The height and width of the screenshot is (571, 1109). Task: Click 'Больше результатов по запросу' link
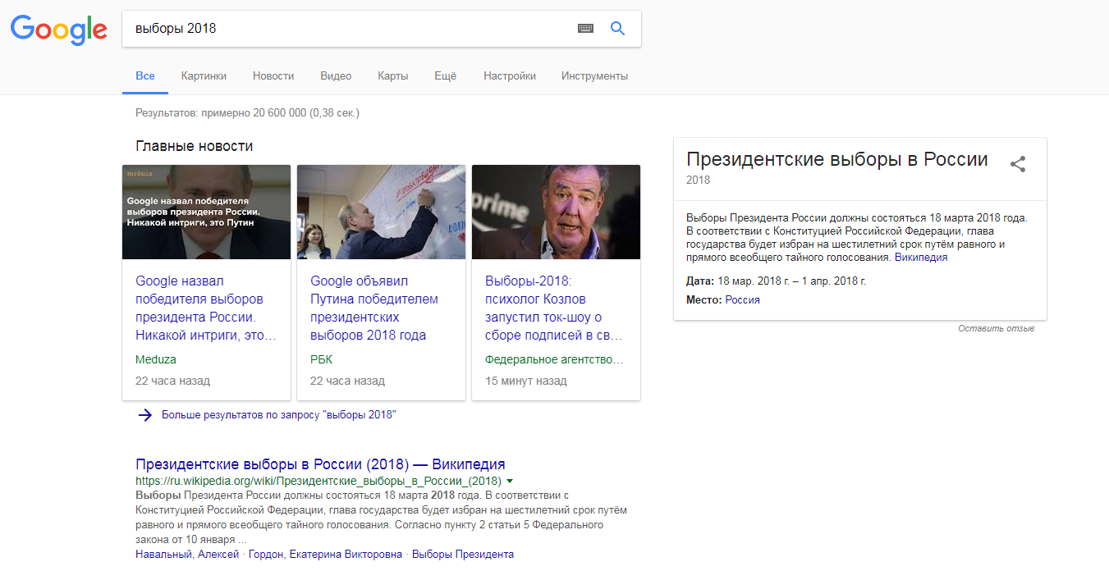coord(278,415)
